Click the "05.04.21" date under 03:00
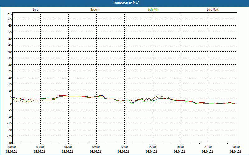The image size is (249, 155). coord(40,152)
